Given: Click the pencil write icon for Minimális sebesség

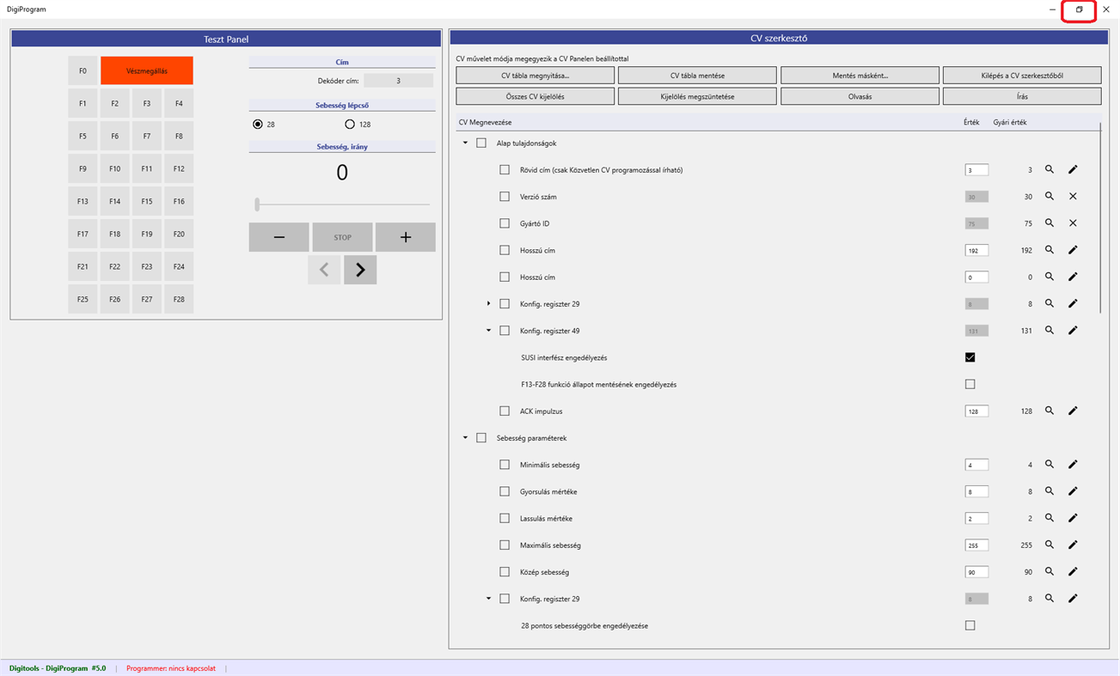Looking at the screenshot, I should 1072,464.
